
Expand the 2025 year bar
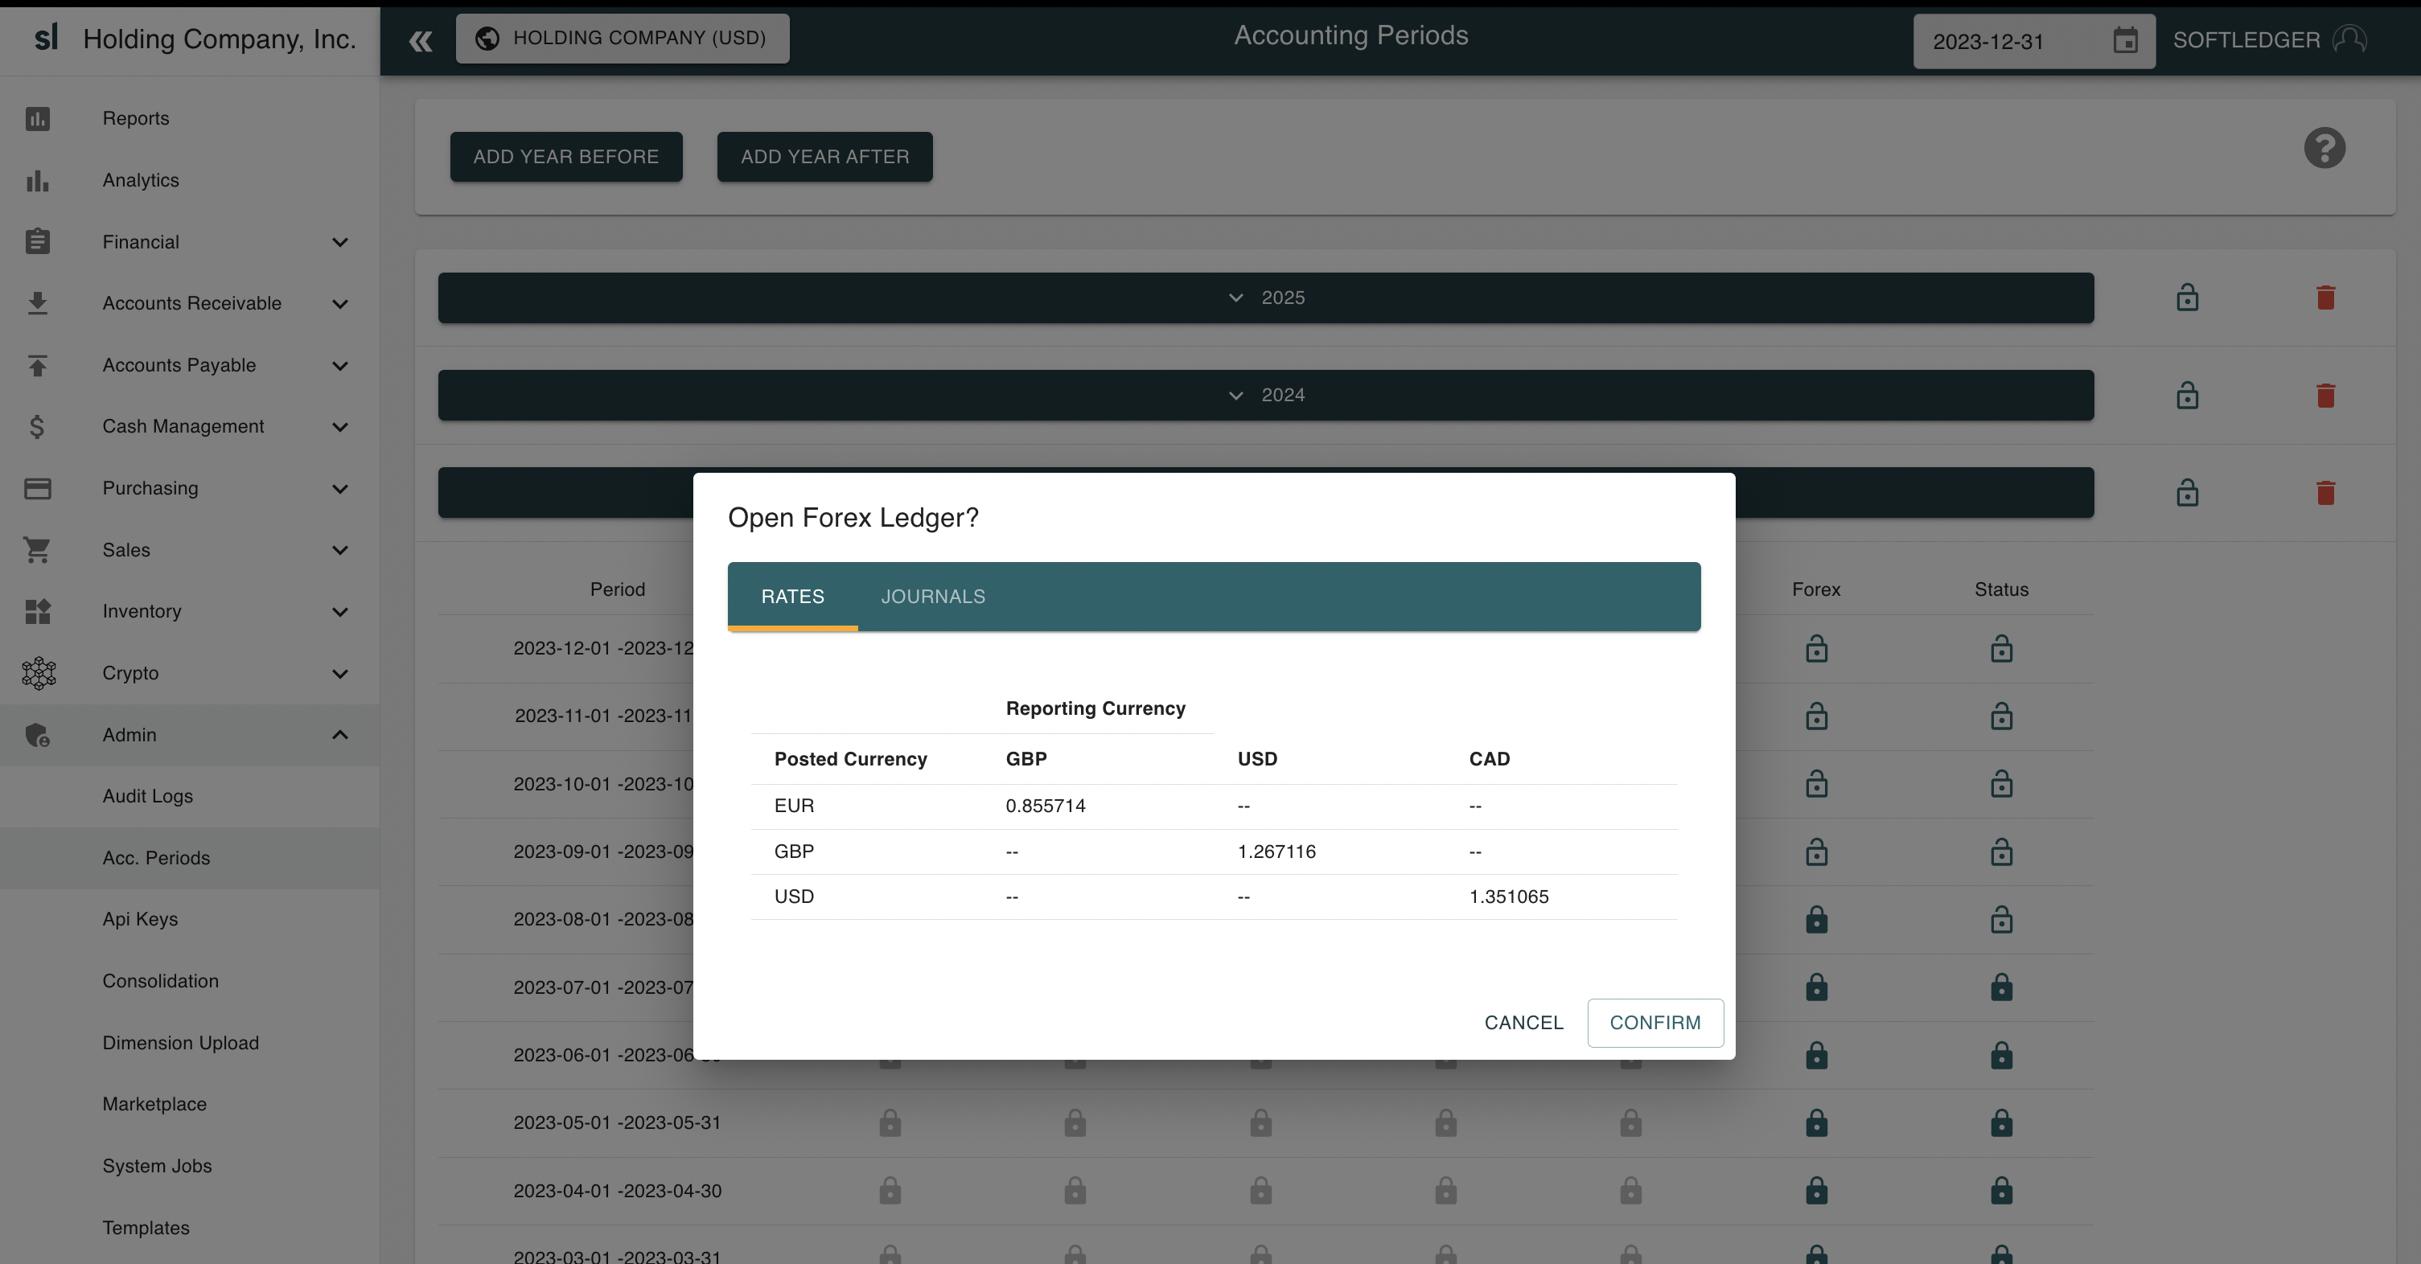(x=1265, y=298)
